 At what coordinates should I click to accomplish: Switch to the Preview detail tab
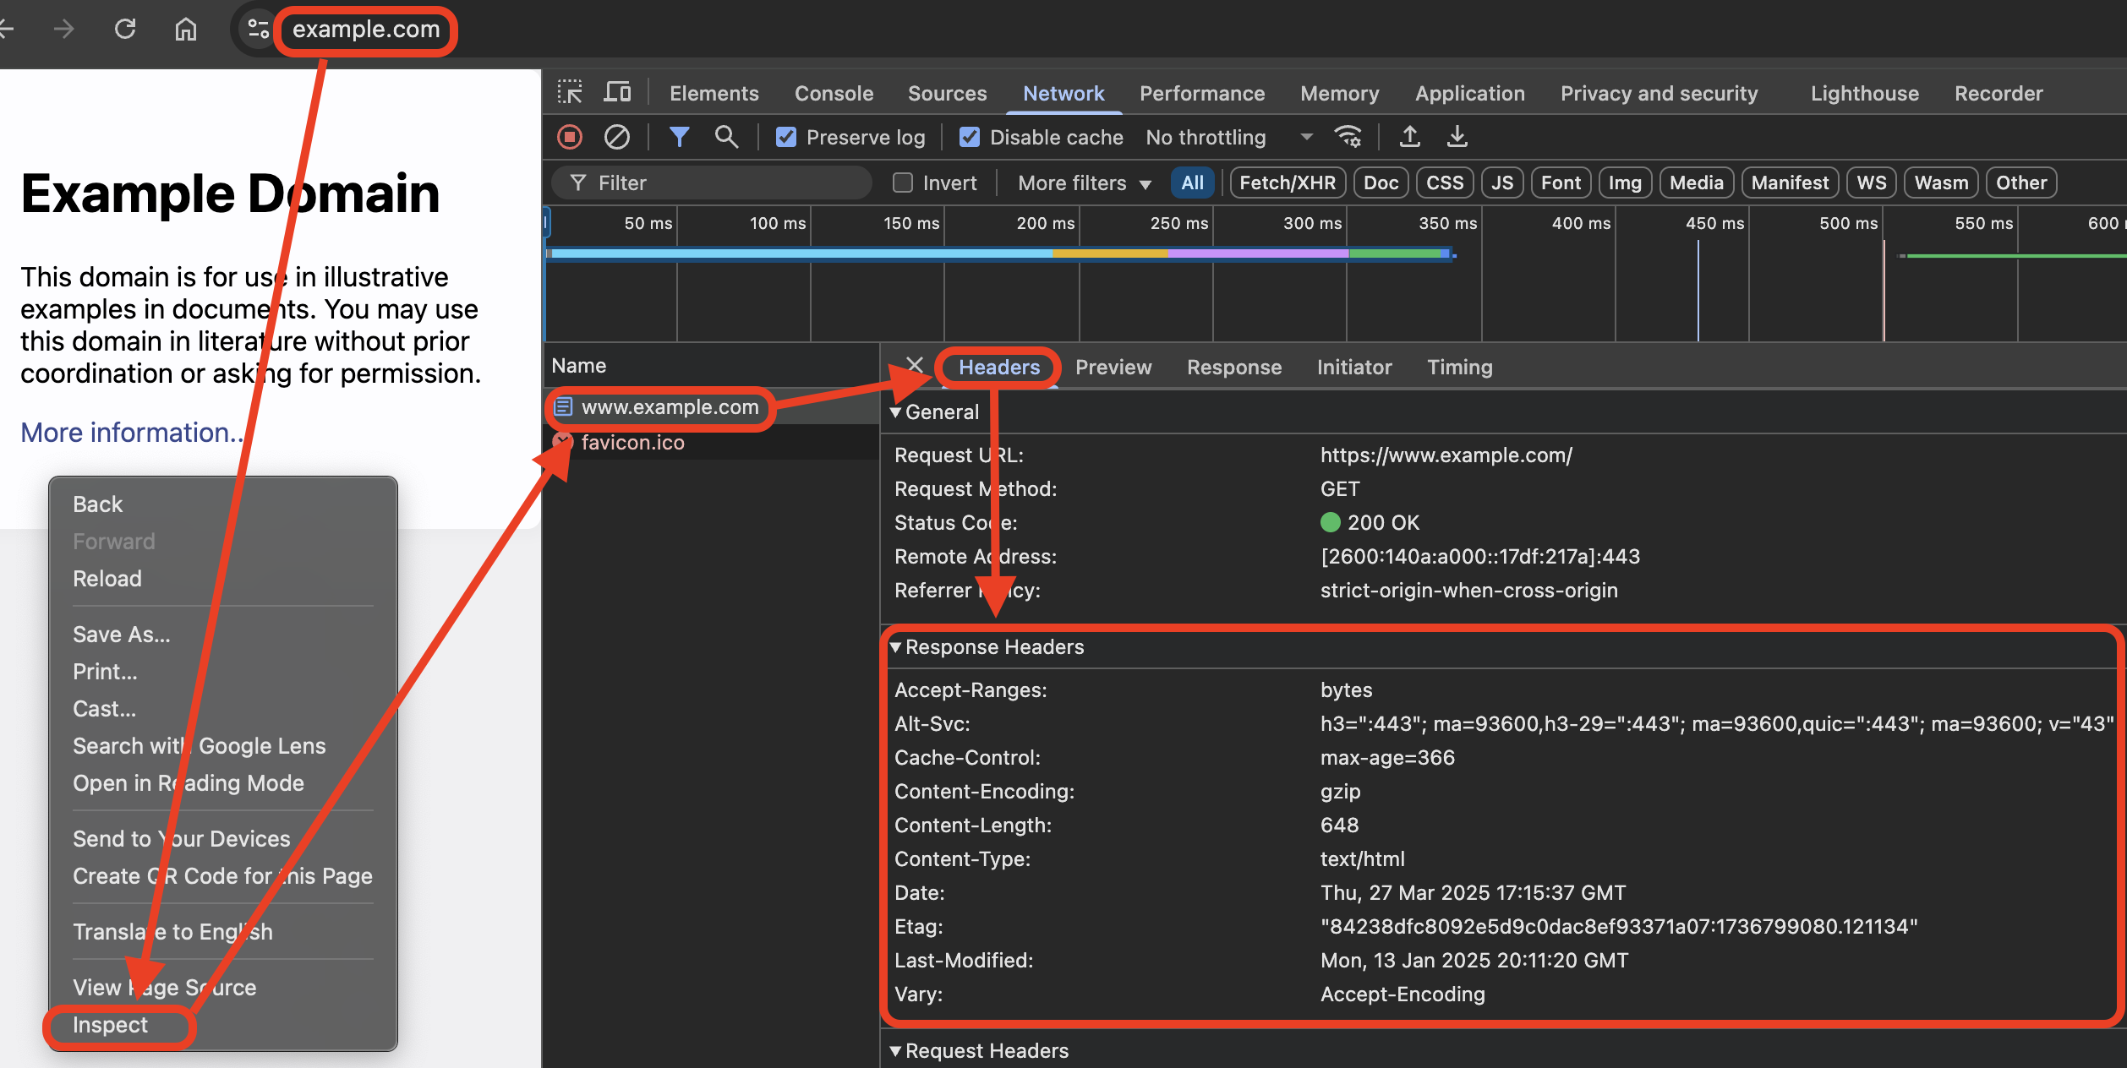(1113, 367)
